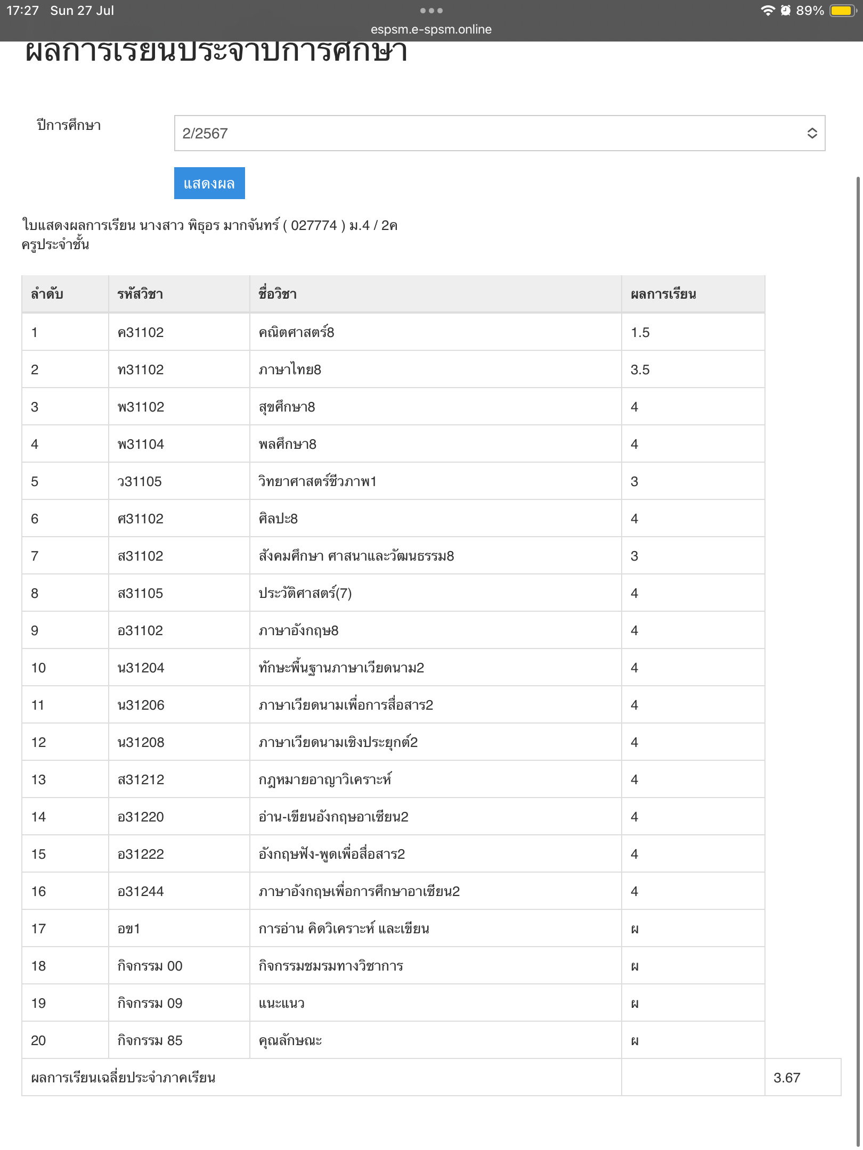Select course code ค31102
Image resolution: width=863 pixels, height=1150 pixels.
click(x=141, y=332)
